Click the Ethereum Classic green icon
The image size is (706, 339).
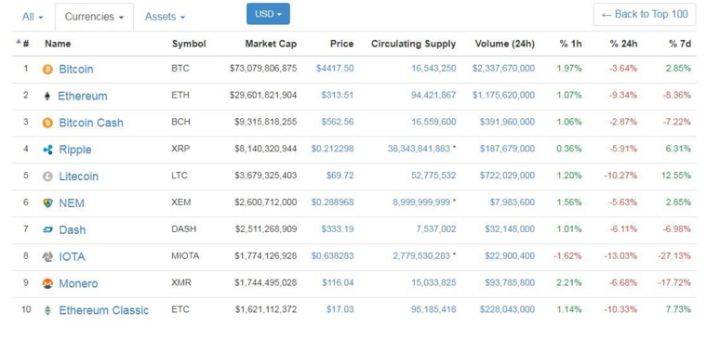47,310
